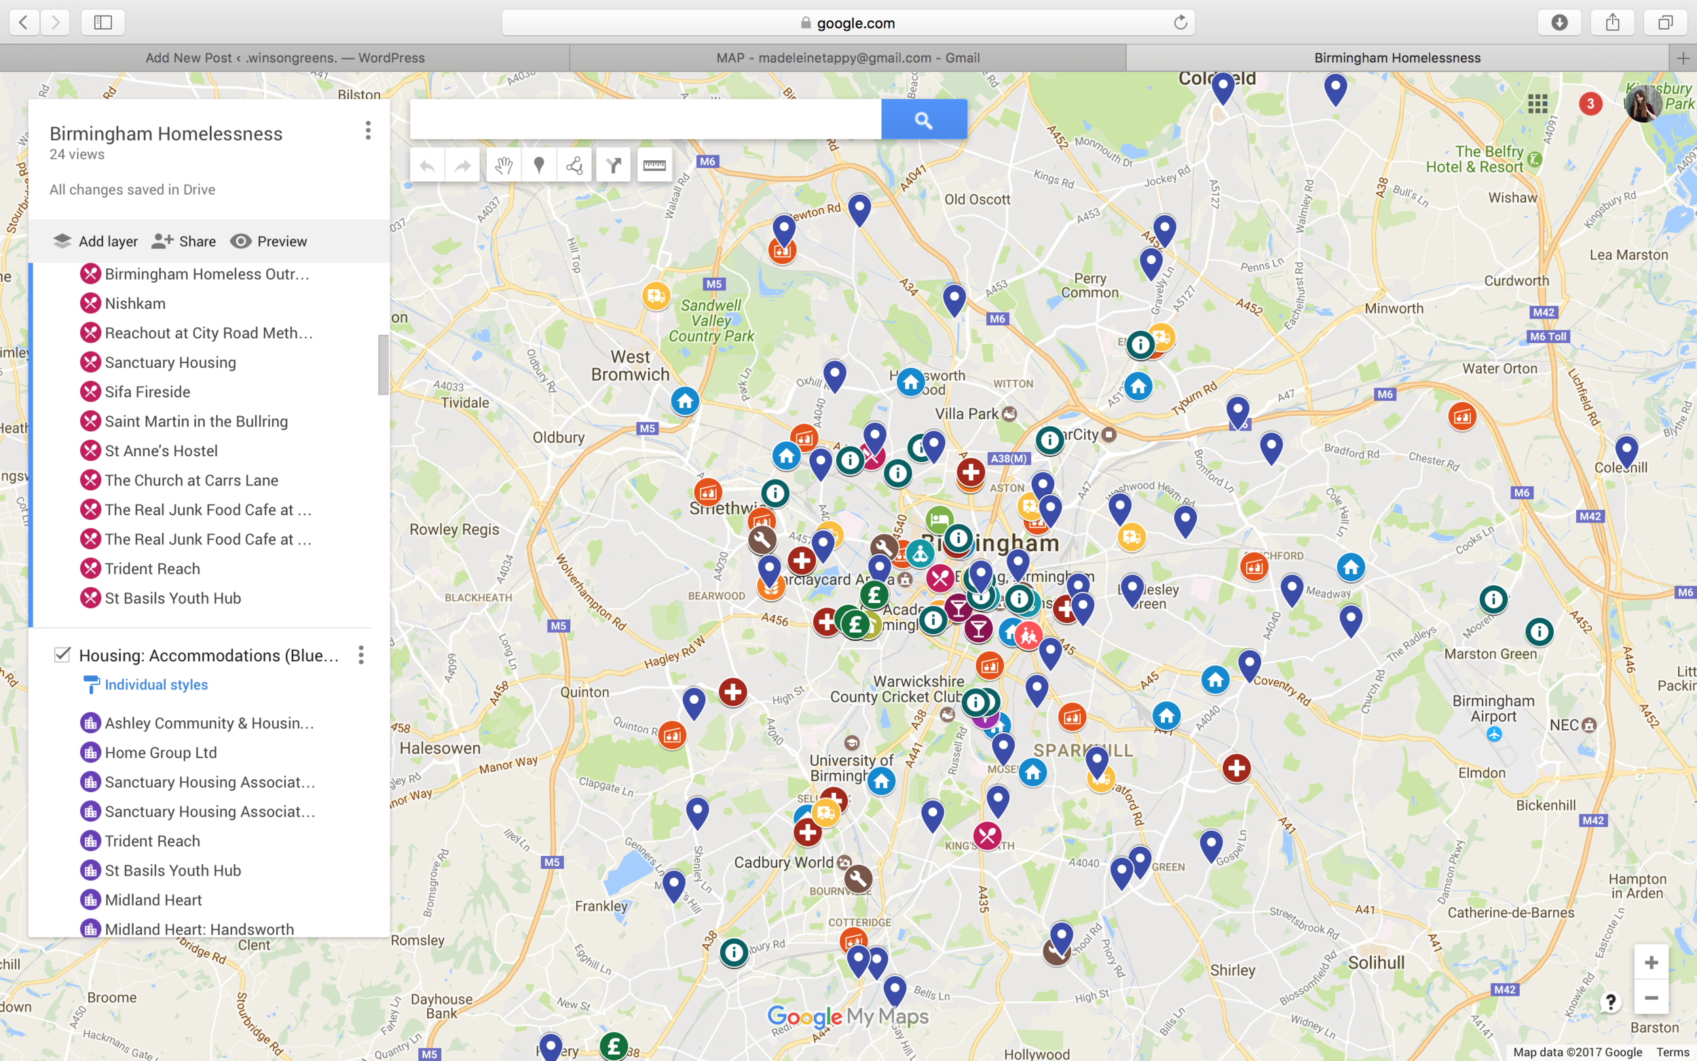Select The Church at Carrs Lane
Image resolution: width=1697 pixels, height=1061 pixels.
(191, 480)
